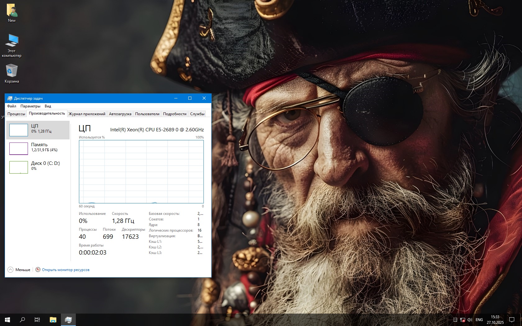Open the Параметры menu
The width and height of the screenshot is (522, 326).
click(30, 106)
